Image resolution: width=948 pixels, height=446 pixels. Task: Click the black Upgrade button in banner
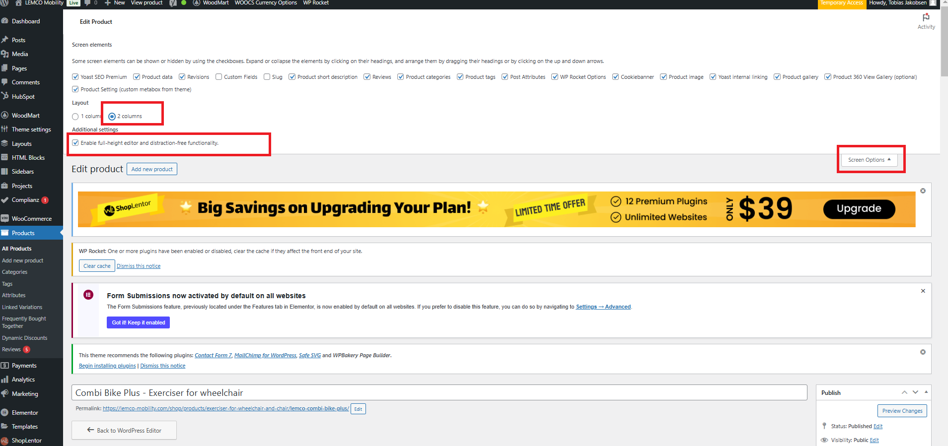click(859, 209)
